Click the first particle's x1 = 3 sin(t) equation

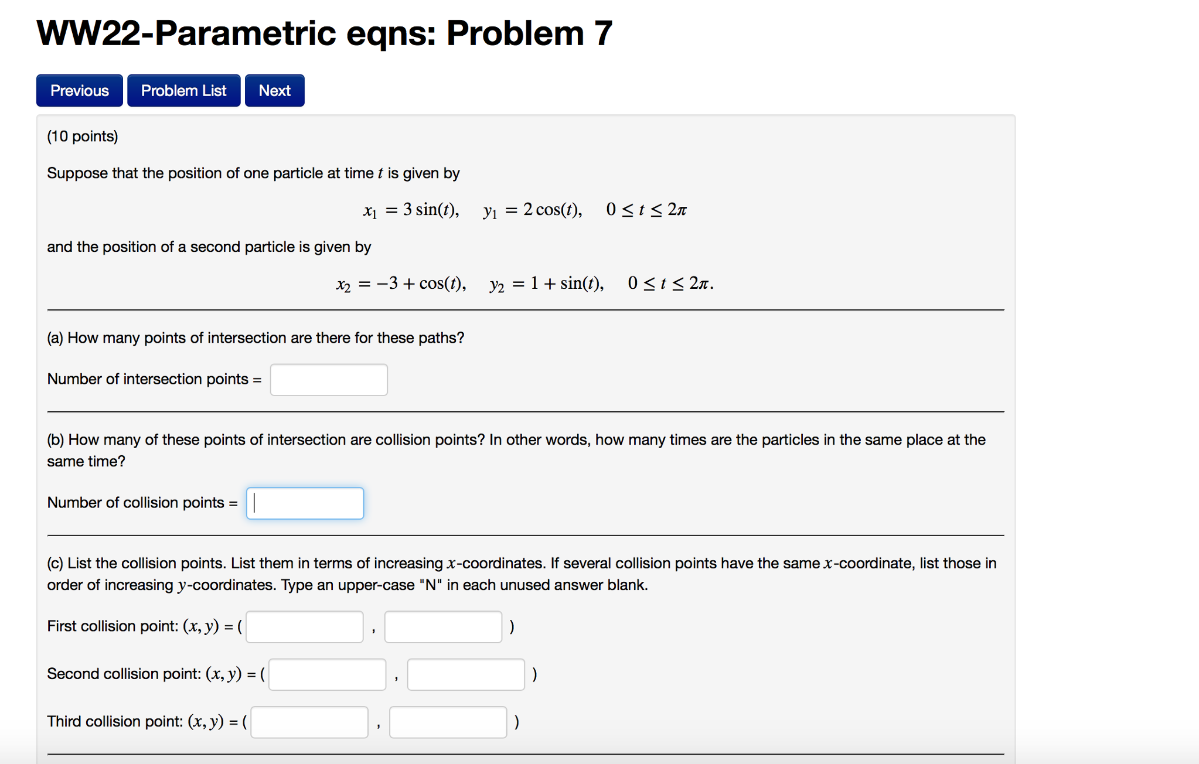tap(411, 210)
